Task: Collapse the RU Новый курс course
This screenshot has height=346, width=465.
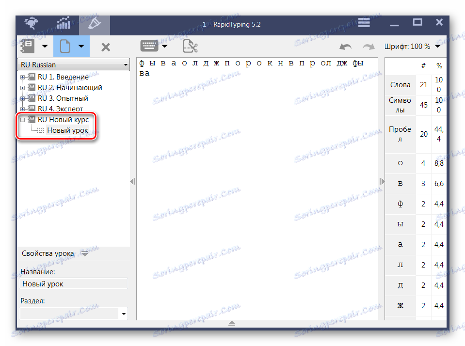Action: (x=22, y=120)
